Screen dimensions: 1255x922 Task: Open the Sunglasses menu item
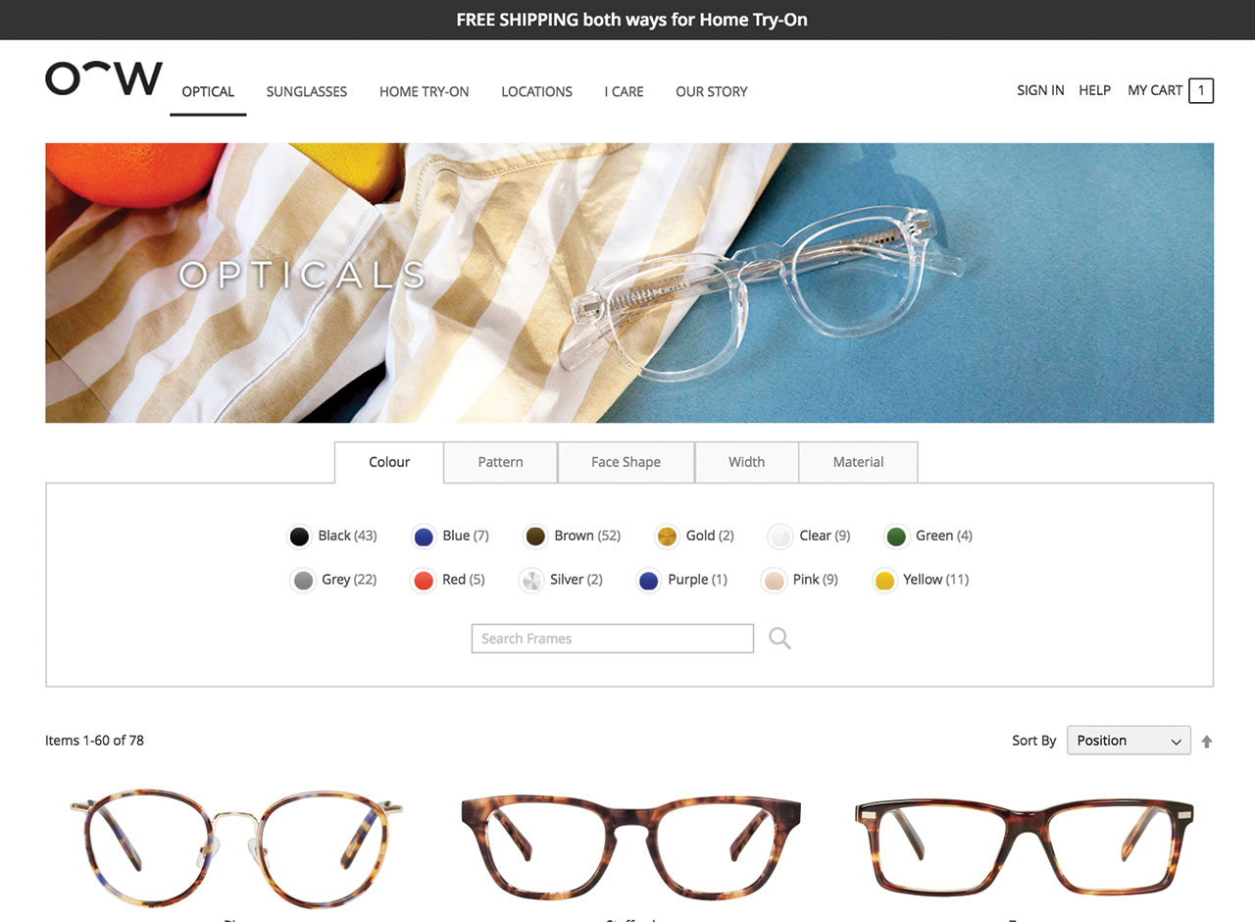[x=307, y=91]
